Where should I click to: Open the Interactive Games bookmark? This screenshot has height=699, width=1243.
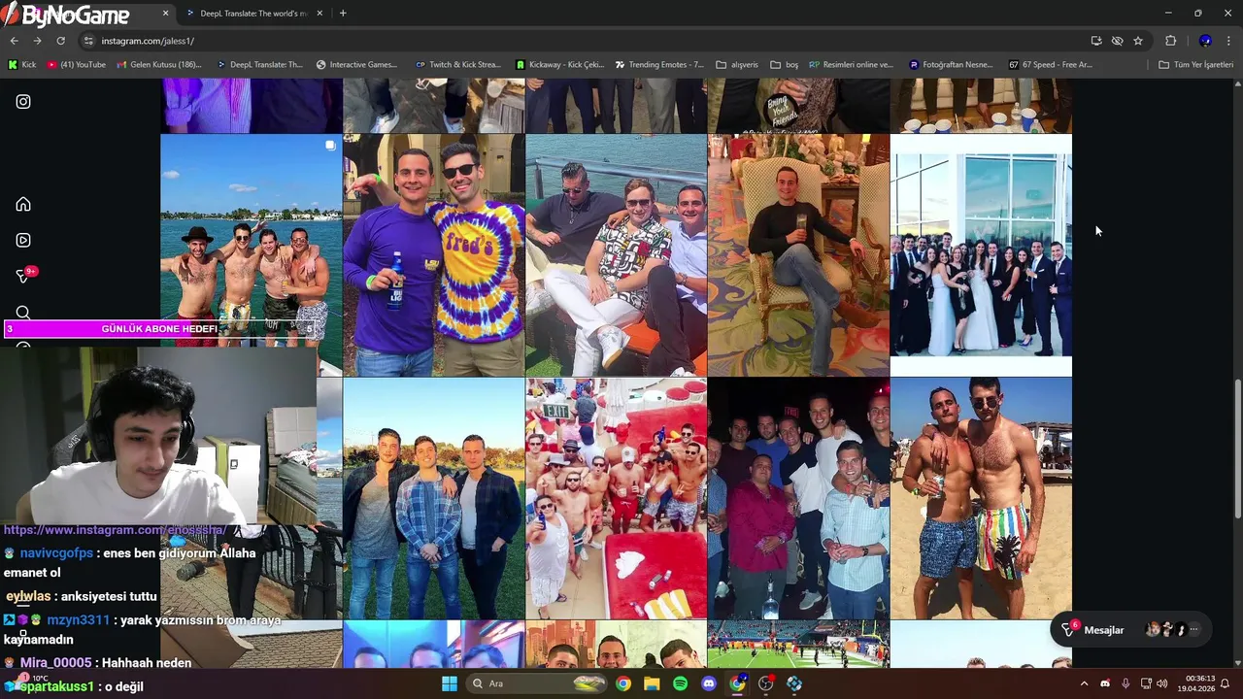[x=356, y=65]
